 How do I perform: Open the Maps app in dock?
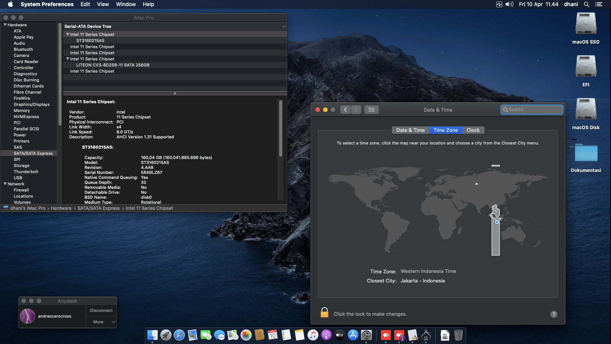point(233,335)
